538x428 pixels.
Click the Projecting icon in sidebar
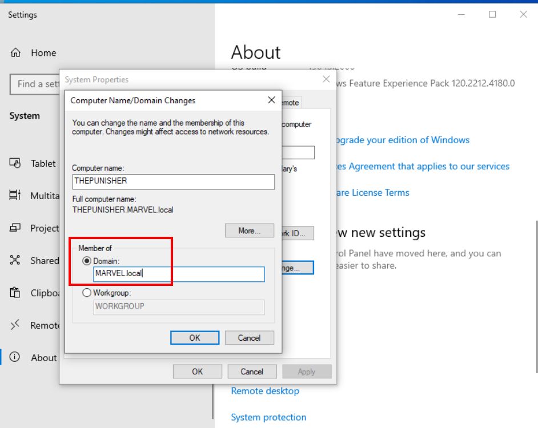point(15,228)
